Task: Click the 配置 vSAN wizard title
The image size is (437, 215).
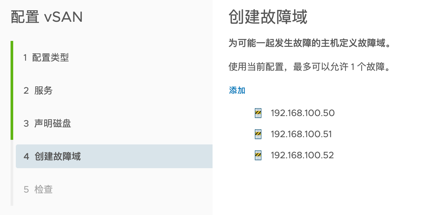Action: pos(47,17)
